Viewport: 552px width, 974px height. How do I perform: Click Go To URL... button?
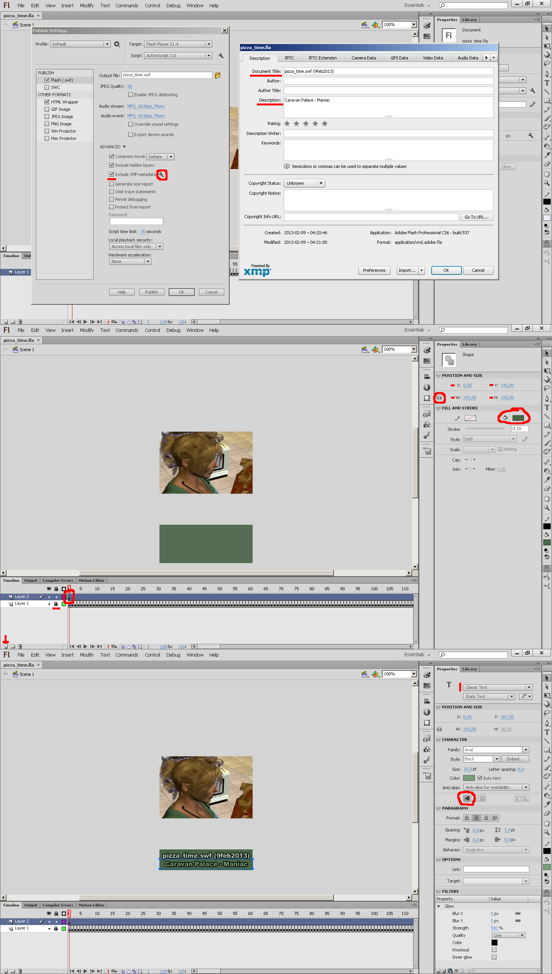[x=476, y=217]
